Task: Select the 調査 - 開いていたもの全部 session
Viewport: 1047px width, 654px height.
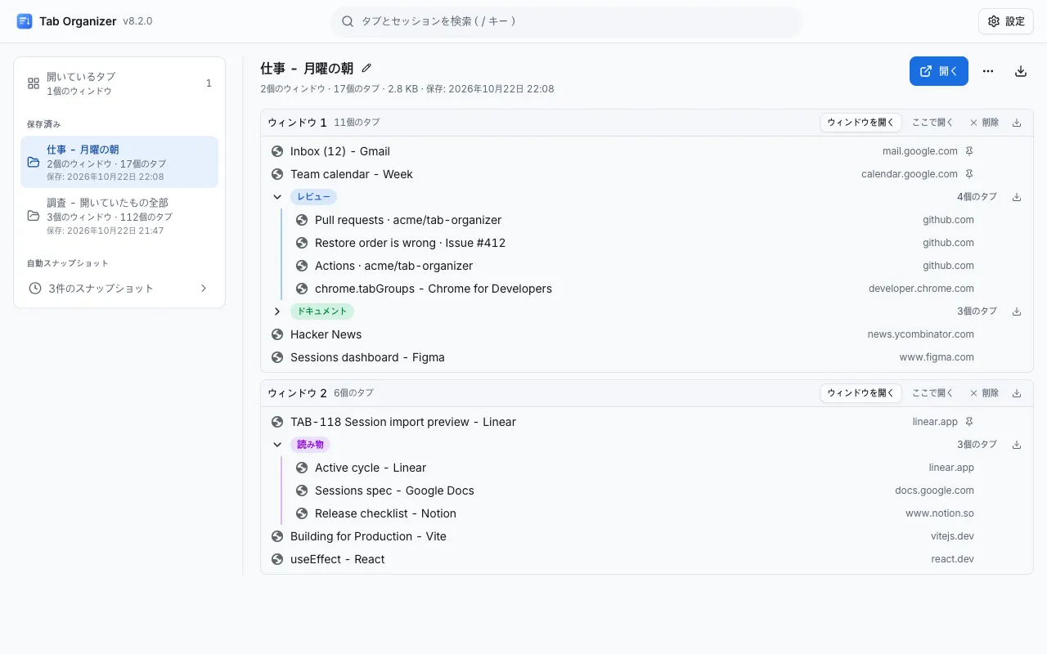Action: pos(119,215)
